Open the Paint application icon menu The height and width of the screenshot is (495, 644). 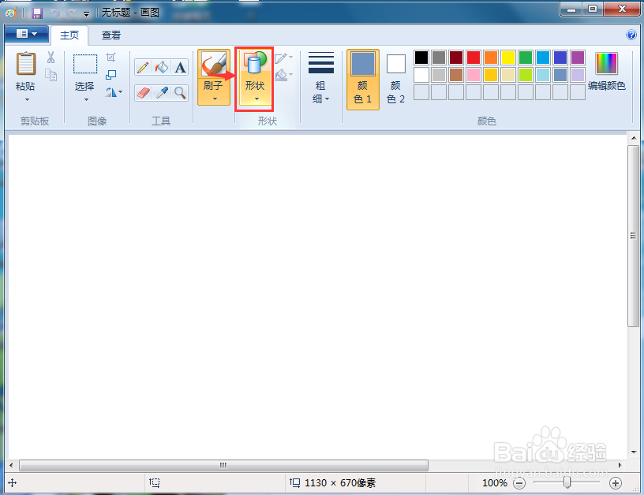click(11, 13)
